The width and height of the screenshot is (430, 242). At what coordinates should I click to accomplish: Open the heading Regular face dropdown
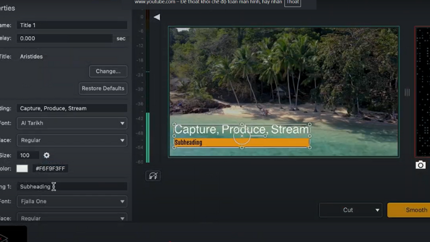(72, 140)
